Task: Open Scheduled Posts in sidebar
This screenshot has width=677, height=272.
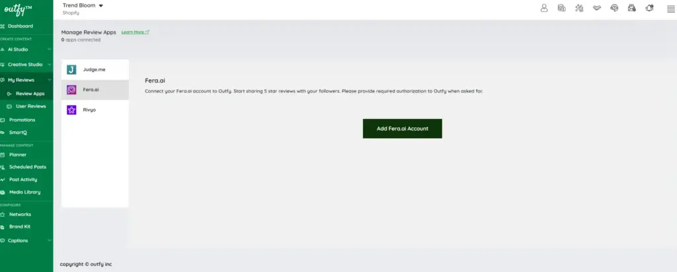Action: (26, 167)
